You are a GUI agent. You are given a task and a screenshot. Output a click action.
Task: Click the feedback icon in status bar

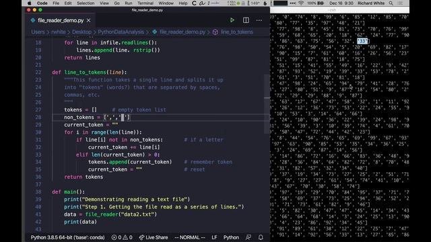[x=248, y=237]
